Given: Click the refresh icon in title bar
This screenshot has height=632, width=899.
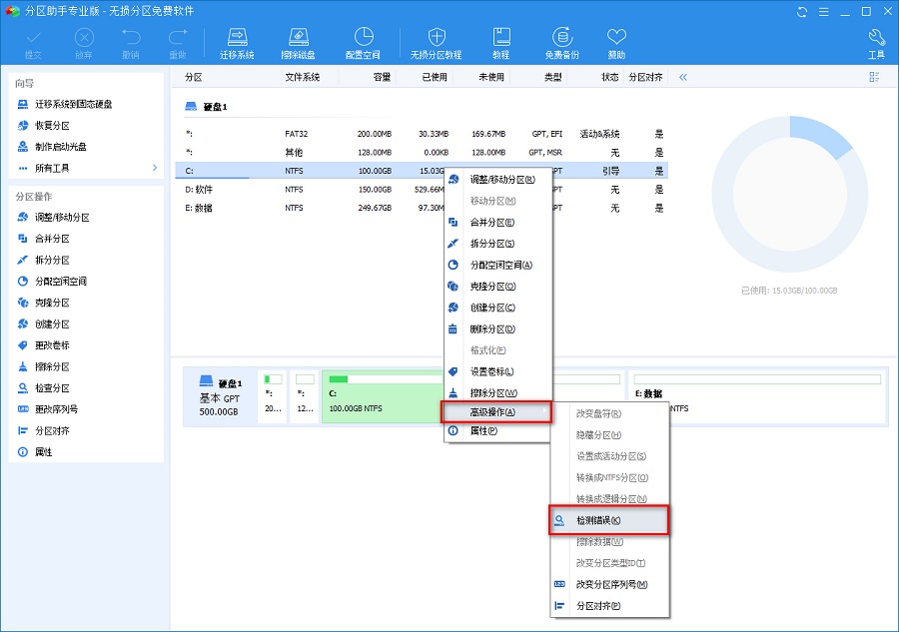Looking at the screenshot, I should point(802,11).
